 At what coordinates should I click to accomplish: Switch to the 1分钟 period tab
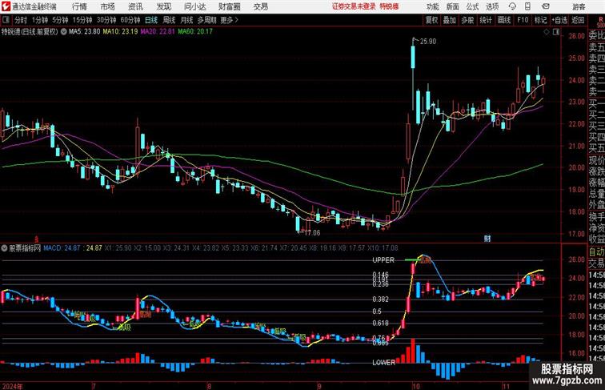pyautogui.click(x=40, y=20)
